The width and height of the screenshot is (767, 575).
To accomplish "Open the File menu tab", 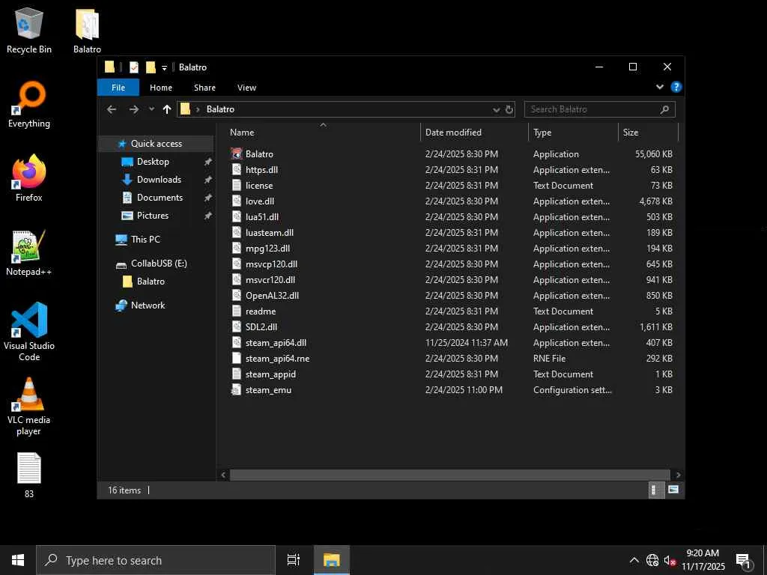I will (x=118, y=88).
